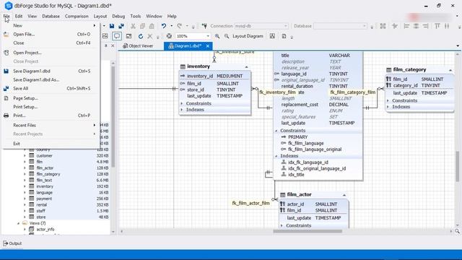Click the zoom out magnifier icon

(227, 36)
